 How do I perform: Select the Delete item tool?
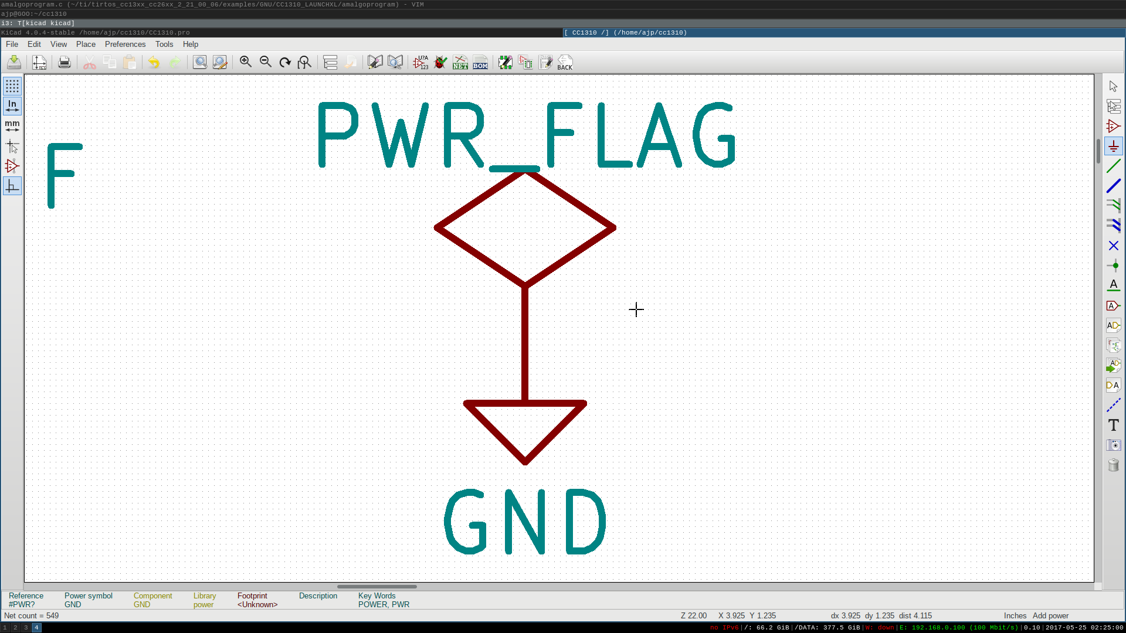[x=1113, y=465]
